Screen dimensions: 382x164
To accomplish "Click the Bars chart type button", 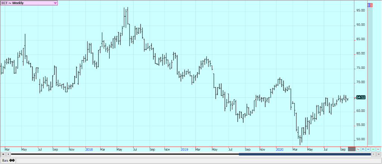I will click(8, 161).
